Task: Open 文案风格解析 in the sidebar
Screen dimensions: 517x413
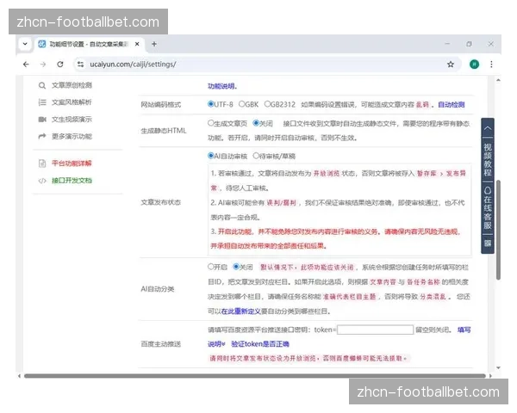Action: [72, 102]
